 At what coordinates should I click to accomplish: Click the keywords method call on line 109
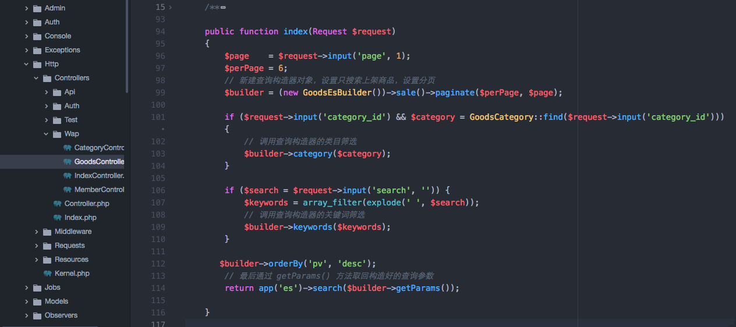pyautogui.click(x=313, y=227)
